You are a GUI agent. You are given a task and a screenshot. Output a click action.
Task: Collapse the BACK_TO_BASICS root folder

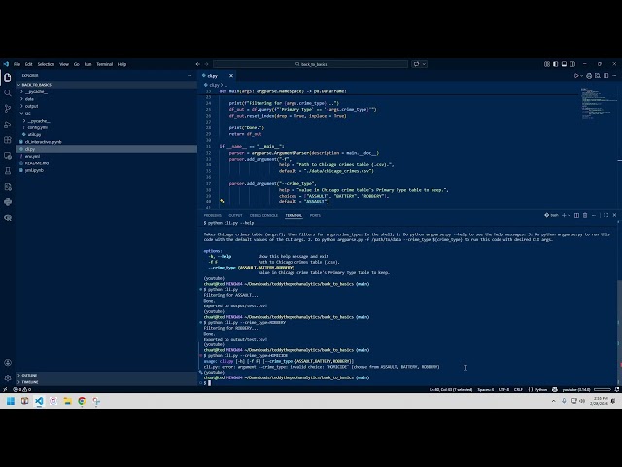click(x=106, y=85)
